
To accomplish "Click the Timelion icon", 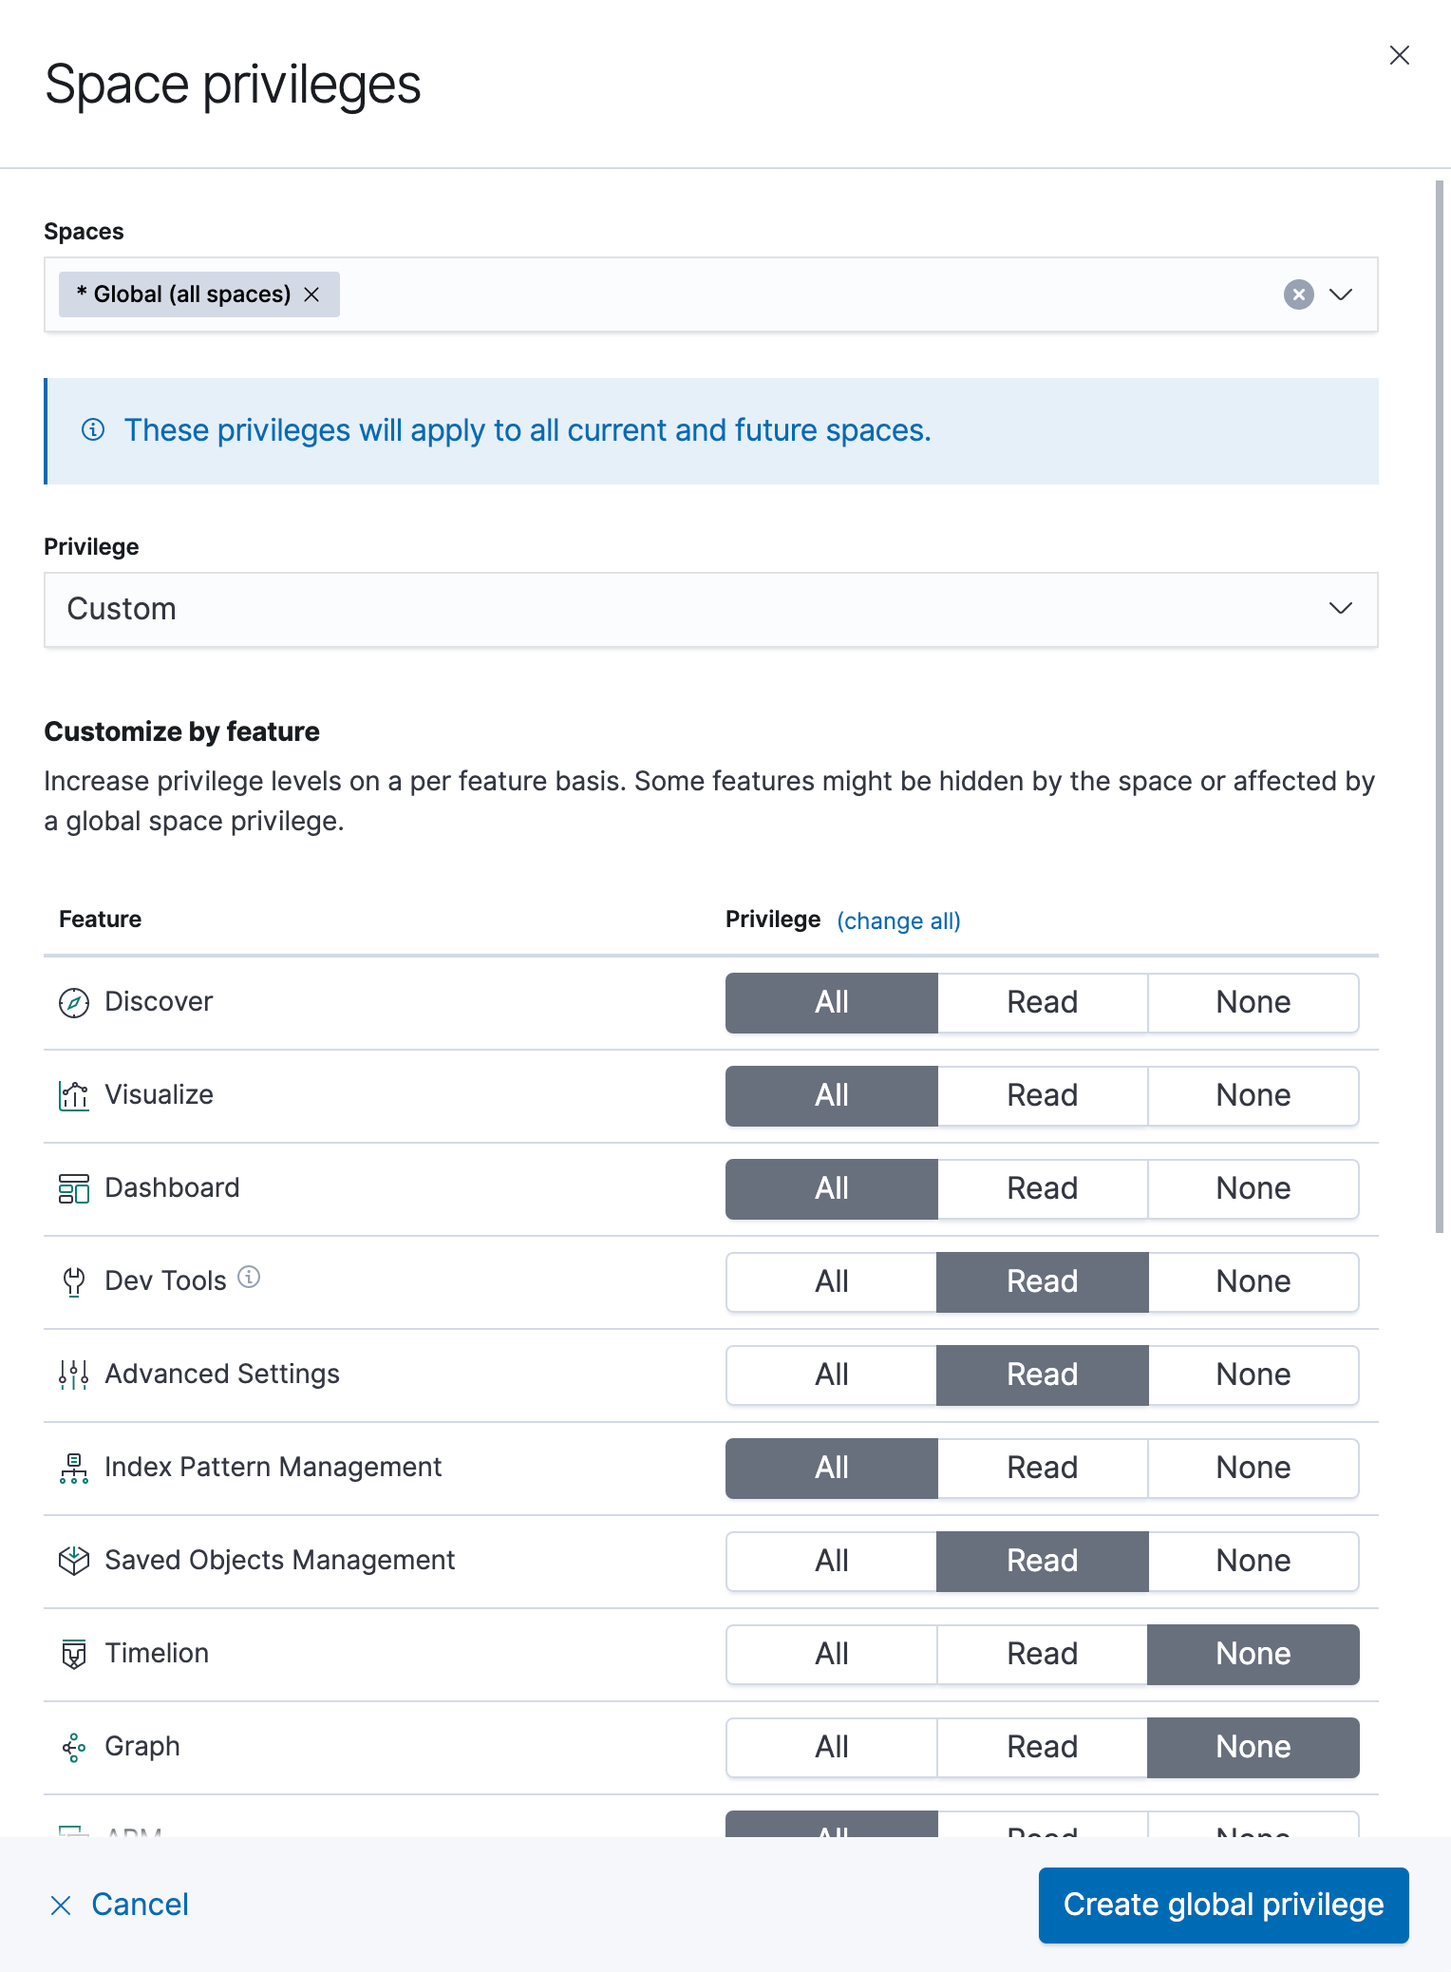I will (74, 1654).
